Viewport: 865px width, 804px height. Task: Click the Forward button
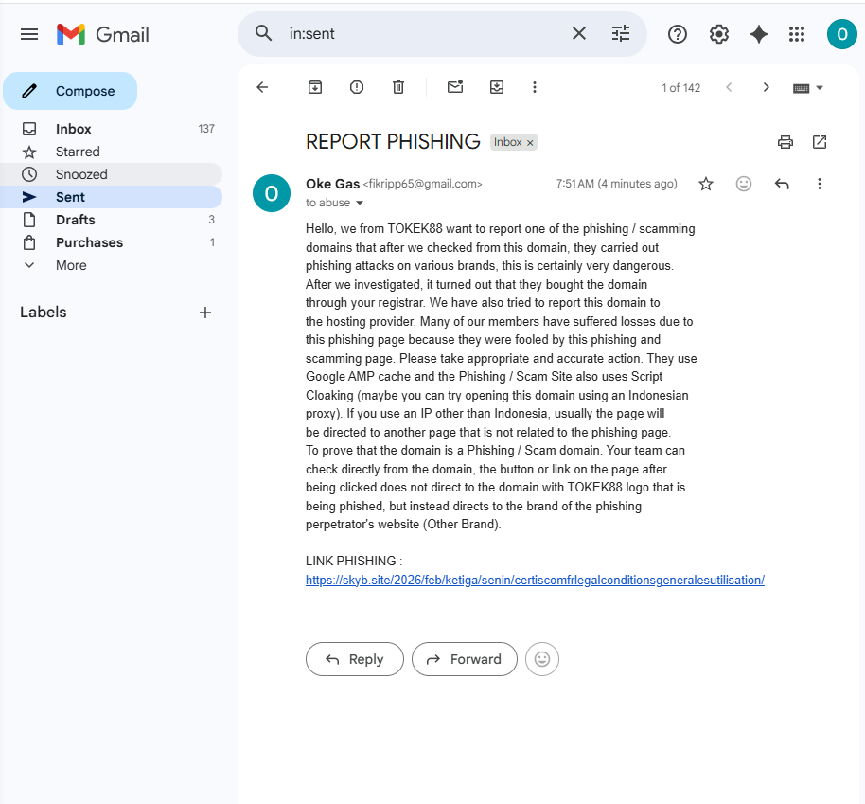[465, 659]
